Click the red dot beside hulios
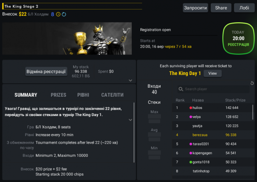Image resolution: width=257 pixels, height=182 pixels. (x=191, y=108)
